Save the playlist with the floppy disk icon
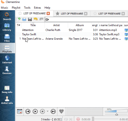Screen dimensions: 128x121 pos(30,19)
